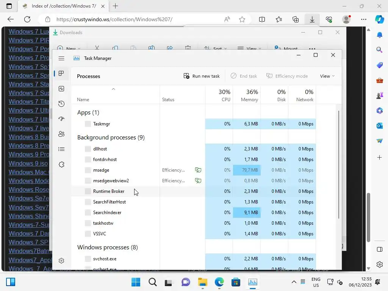Open new Edge tab with plus
The height and width of the screenshot is (291, 388).
[x=115, y=6]
